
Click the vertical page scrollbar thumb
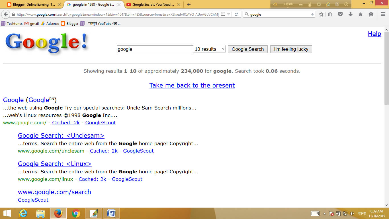386,68
